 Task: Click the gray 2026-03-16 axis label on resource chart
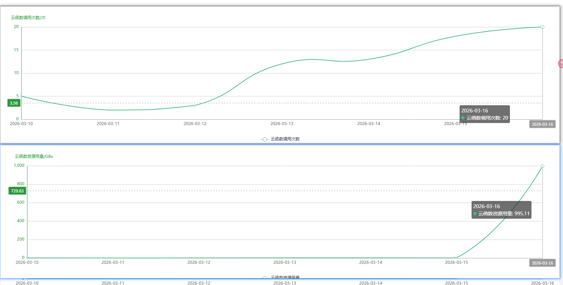[x=542, y=263]
